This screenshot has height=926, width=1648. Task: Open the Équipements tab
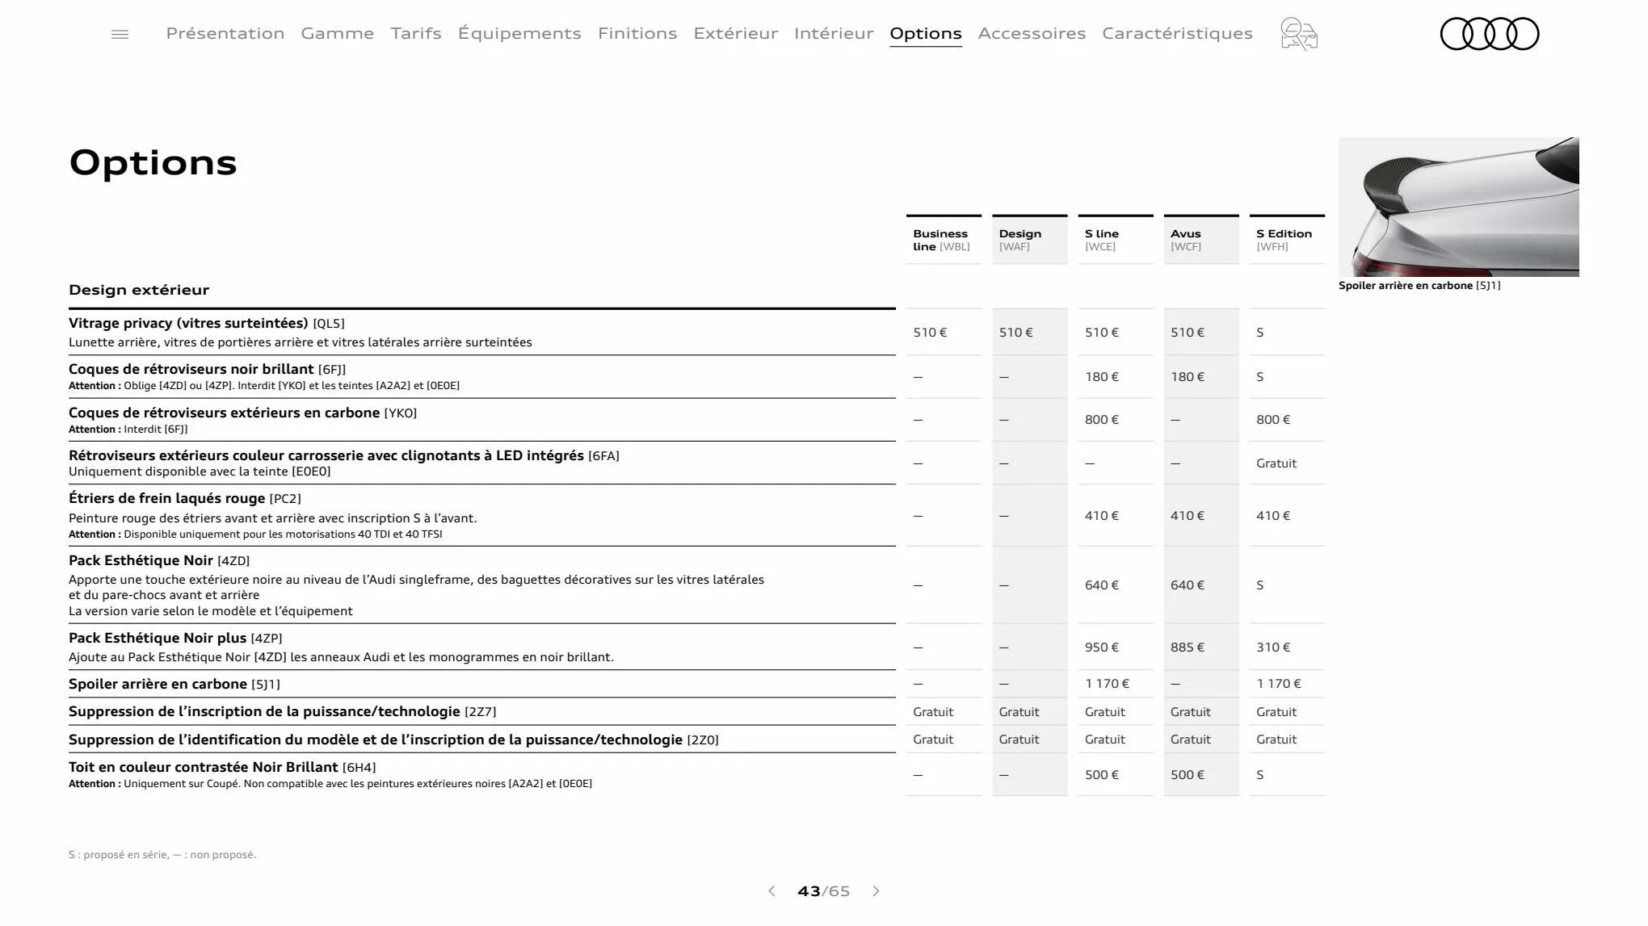point(519,33)
